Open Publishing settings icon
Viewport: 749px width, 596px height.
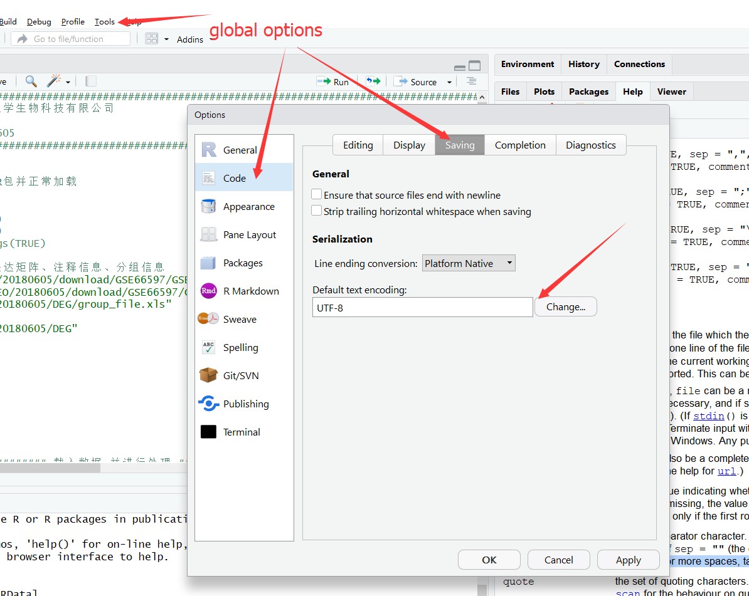(x=208, y=404)
